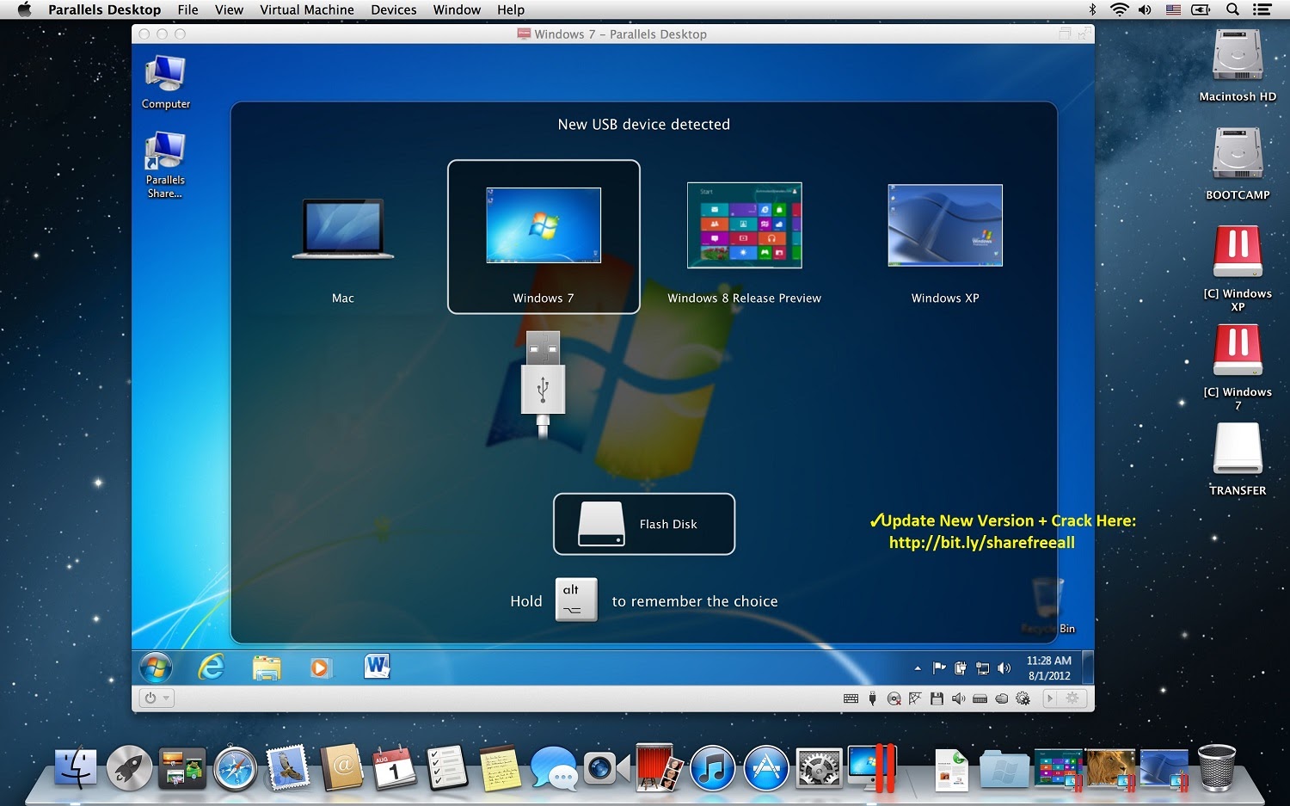Launch Internet Explorer from the Windows taskbar
This screenshot has height=806, width=1290.
[211, 667]
